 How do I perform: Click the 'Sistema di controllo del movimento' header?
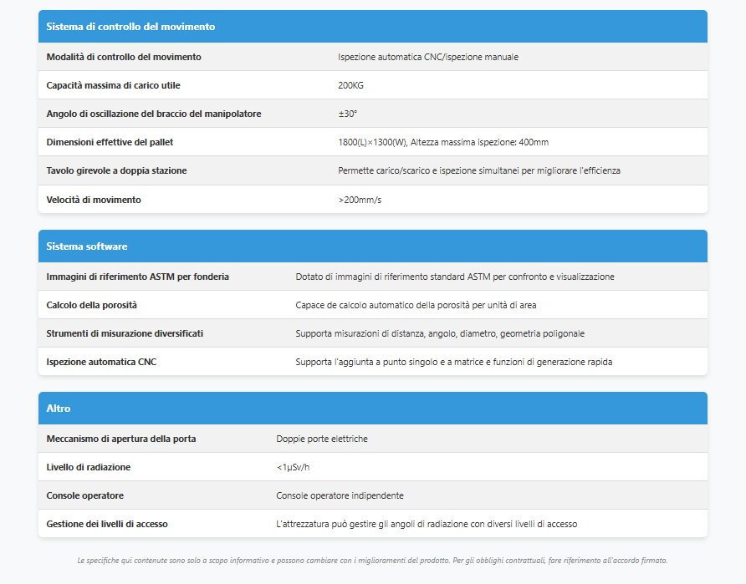pyautogui.click(x=130, y=27)
